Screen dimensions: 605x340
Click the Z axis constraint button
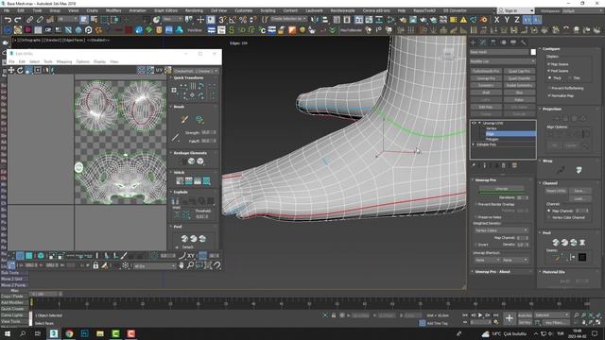[x=517, y=20]
